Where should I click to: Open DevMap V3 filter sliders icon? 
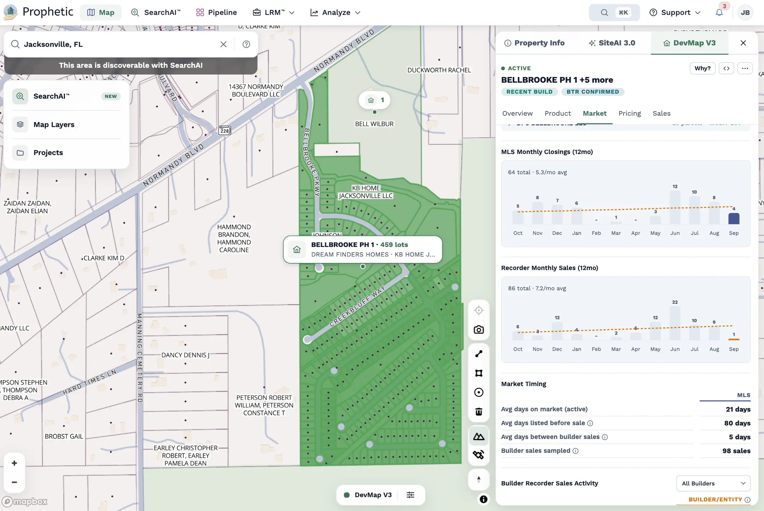tap(410, 495)
